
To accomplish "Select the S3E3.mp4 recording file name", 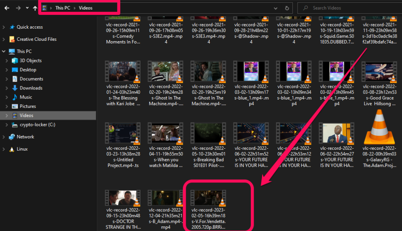I will click(209, 33).
